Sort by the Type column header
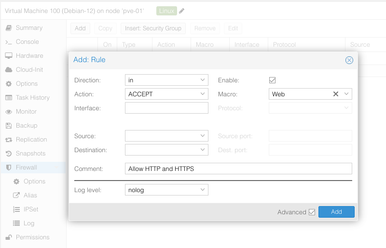This screenshot has height=248, width=386. tap(135, 44)
